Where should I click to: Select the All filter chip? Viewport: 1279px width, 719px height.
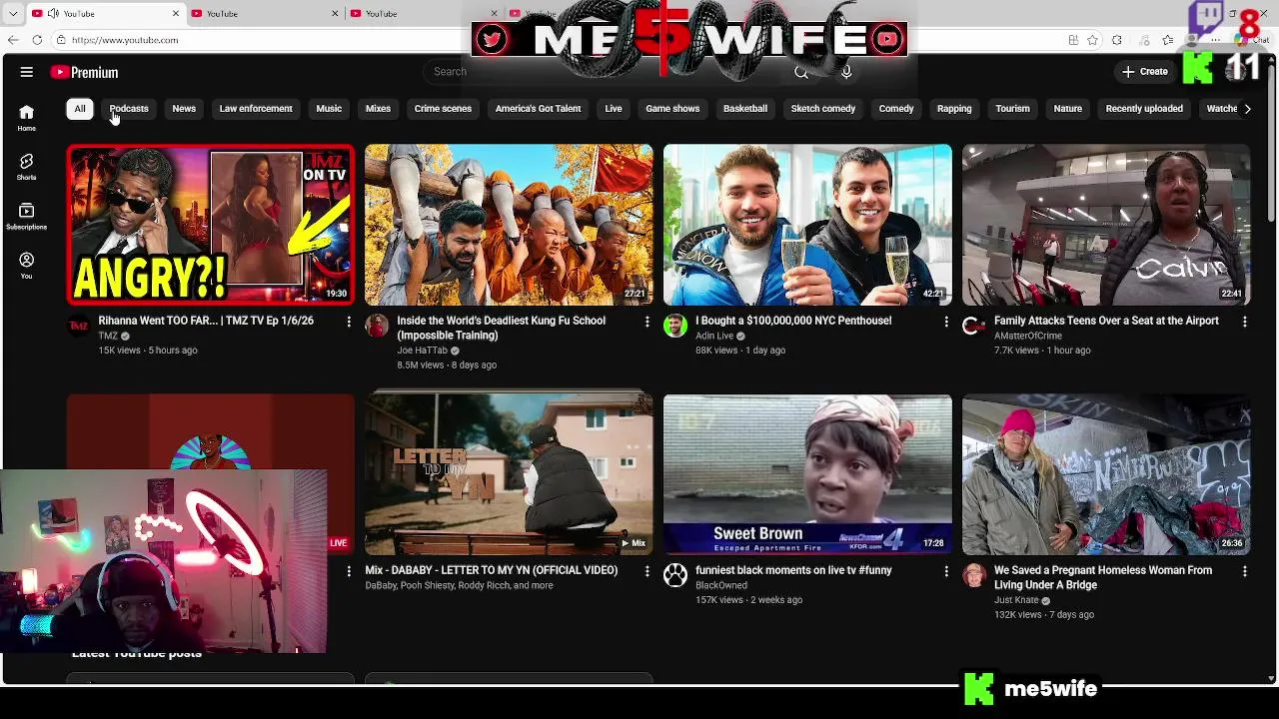(x=80, y=109)
